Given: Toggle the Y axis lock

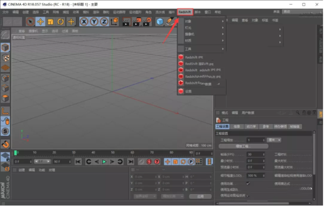Looking at the screenshot, I should (94, 22).
